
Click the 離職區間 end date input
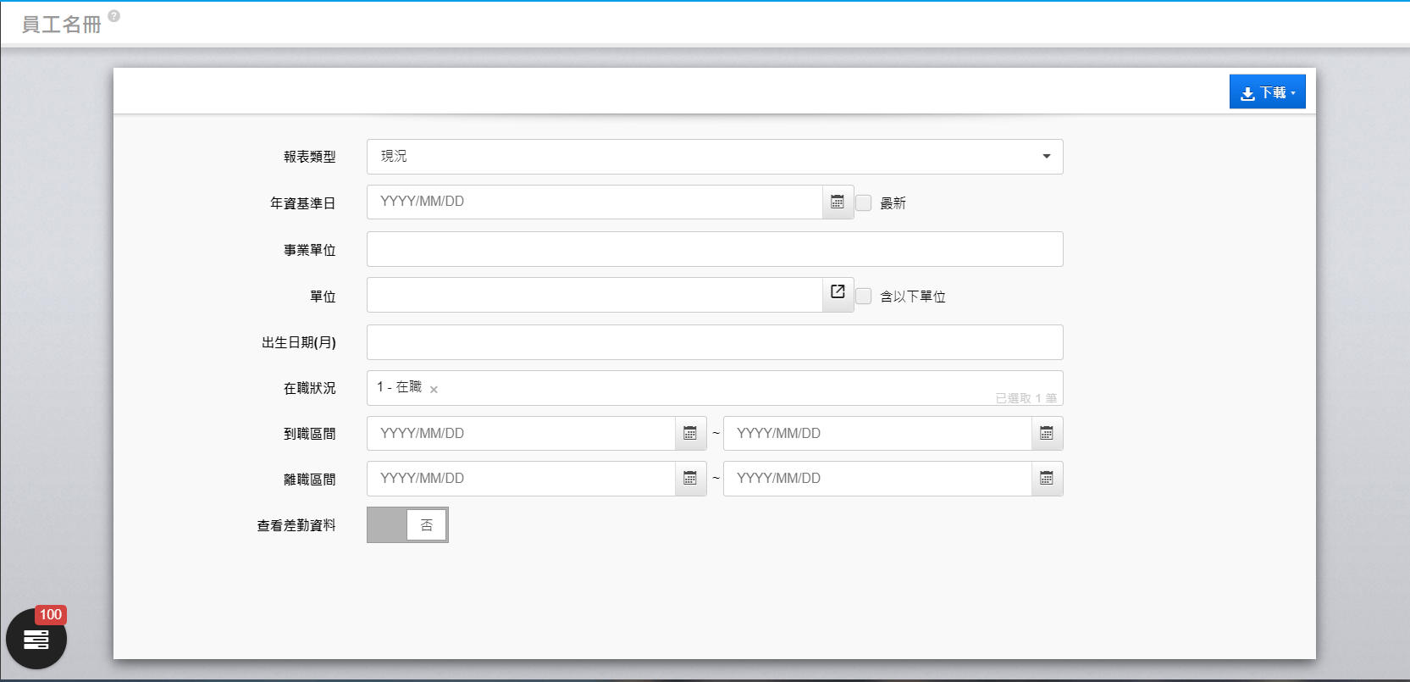[x=876, y=479]
